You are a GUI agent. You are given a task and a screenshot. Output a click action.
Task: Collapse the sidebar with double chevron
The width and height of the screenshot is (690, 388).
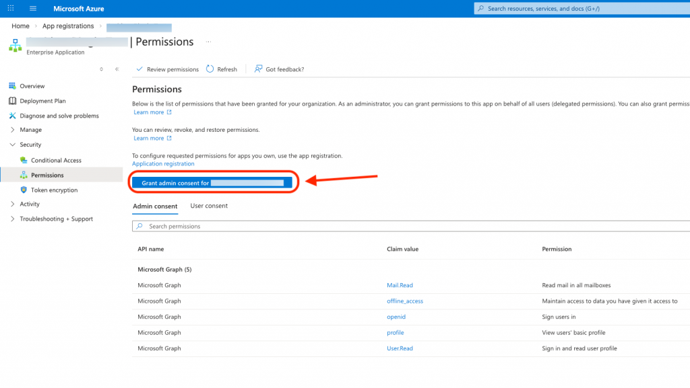117,69
